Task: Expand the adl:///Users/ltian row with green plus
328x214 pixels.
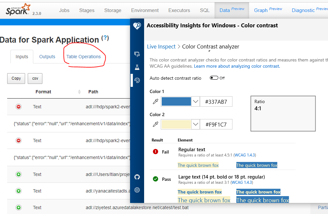Action: tap(19, 174)
